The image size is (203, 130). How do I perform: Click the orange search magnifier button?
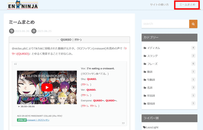coord(193,24)
